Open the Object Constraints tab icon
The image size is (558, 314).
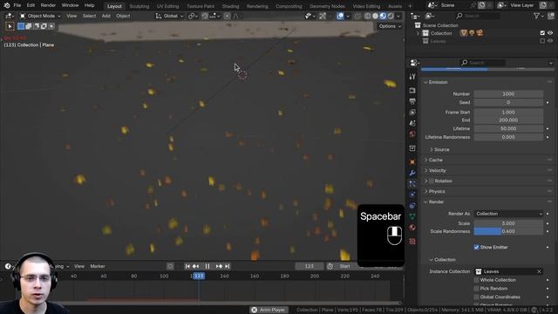[x=412, y=206]
